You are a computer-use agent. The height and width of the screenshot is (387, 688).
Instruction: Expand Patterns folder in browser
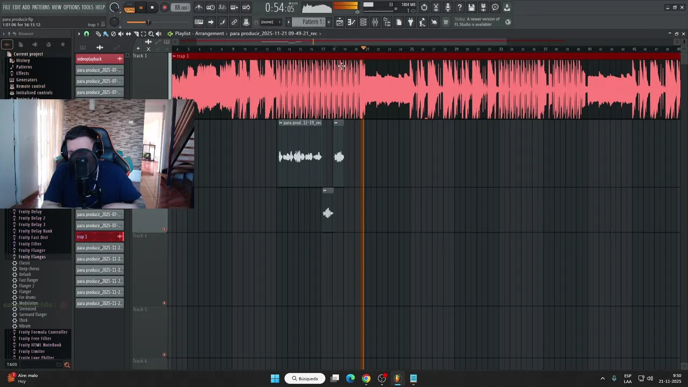[x=24, y=67]
